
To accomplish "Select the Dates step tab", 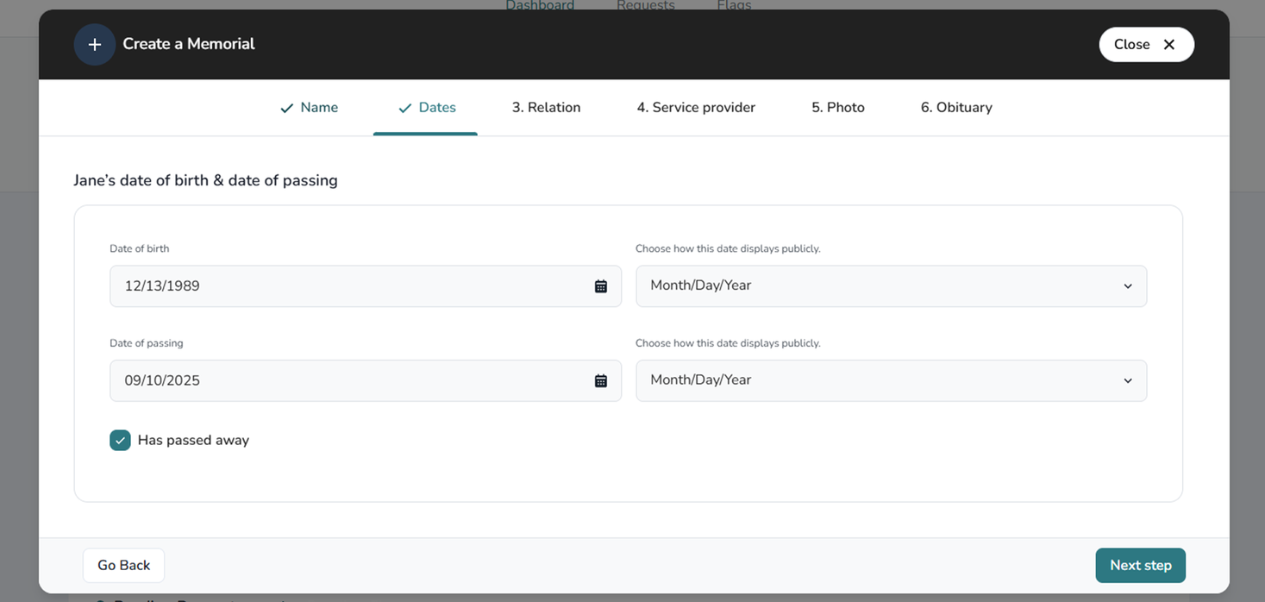I will click(x=426, y=108).
